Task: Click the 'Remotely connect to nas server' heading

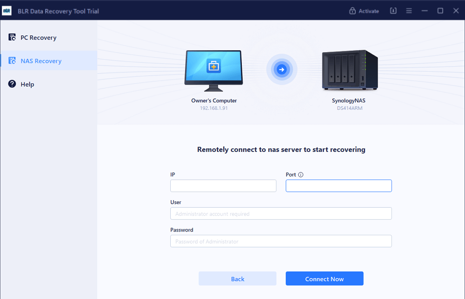Action: [281, 149]
